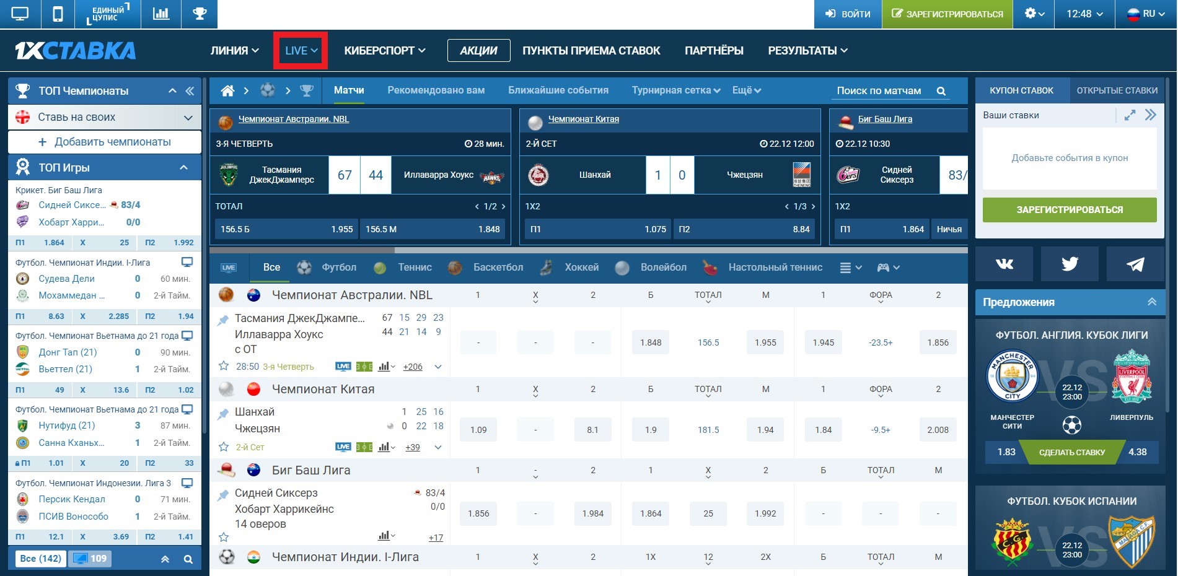Open the esports gamepad filter icon

click(x=887, y=268)
